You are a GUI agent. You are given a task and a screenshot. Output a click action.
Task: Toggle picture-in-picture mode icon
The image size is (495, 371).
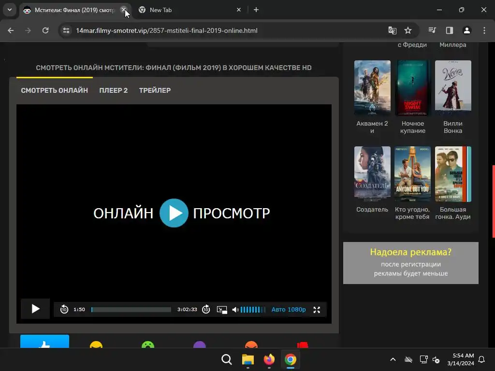[222, 310]
